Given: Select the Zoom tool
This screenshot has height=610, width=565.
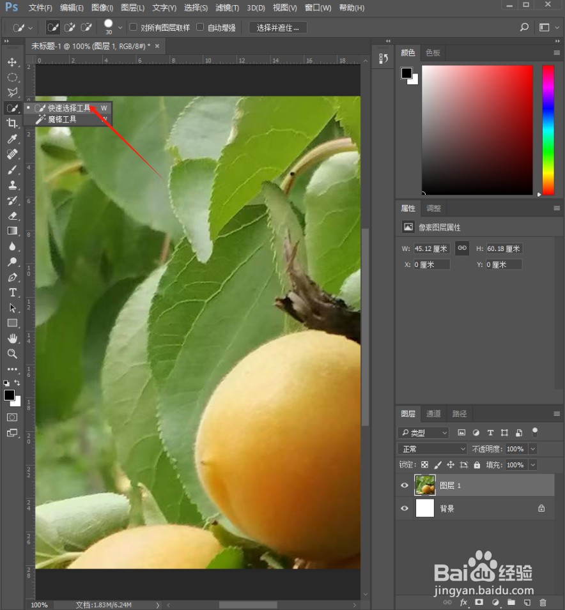Looking at the screenshot, I should [13, 354].
